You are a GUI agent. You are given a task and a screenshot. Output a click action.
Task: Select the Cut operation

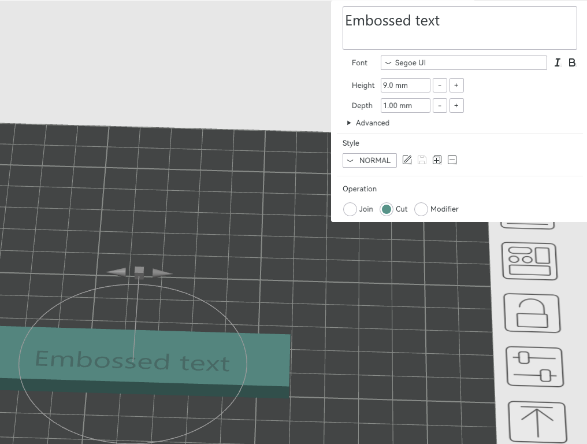tap(387, 209)
